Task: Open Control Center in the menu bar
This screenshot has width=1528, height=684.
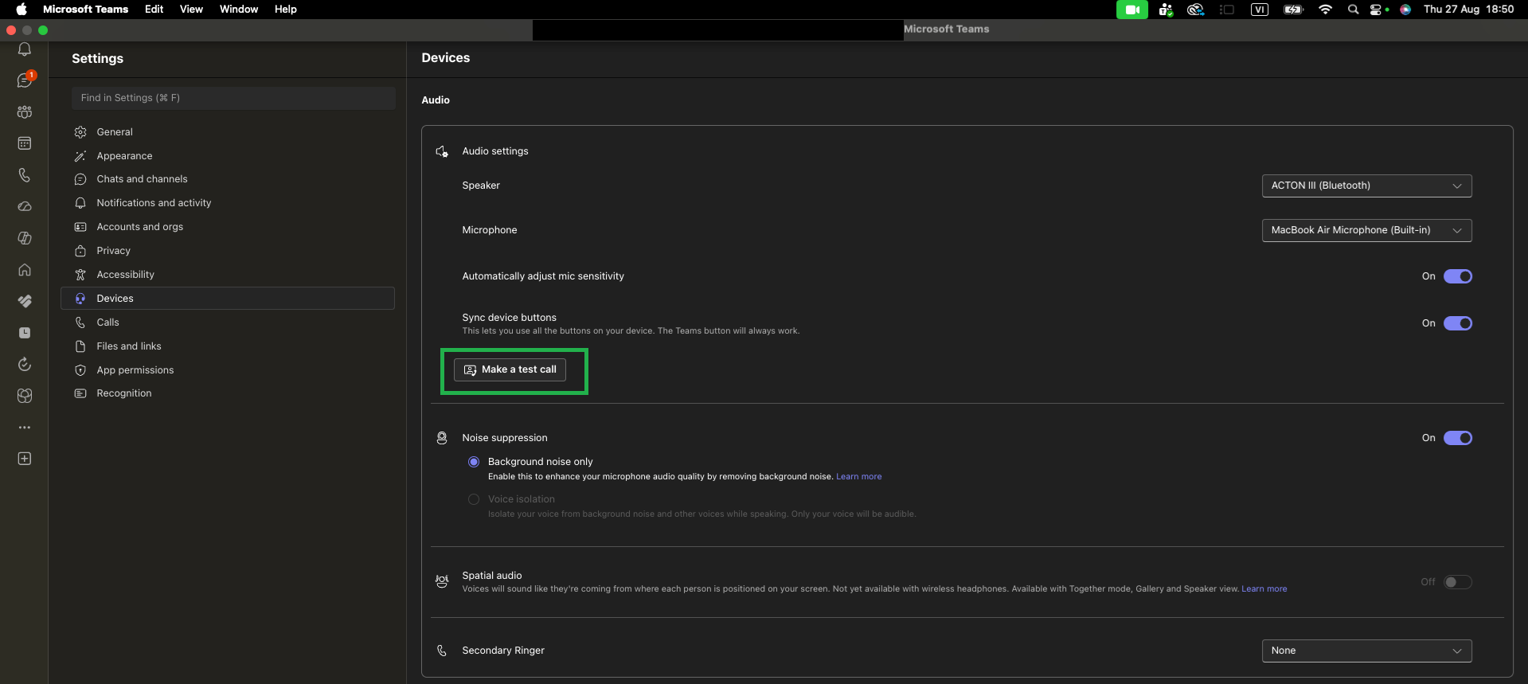Action: point(1377,10)
